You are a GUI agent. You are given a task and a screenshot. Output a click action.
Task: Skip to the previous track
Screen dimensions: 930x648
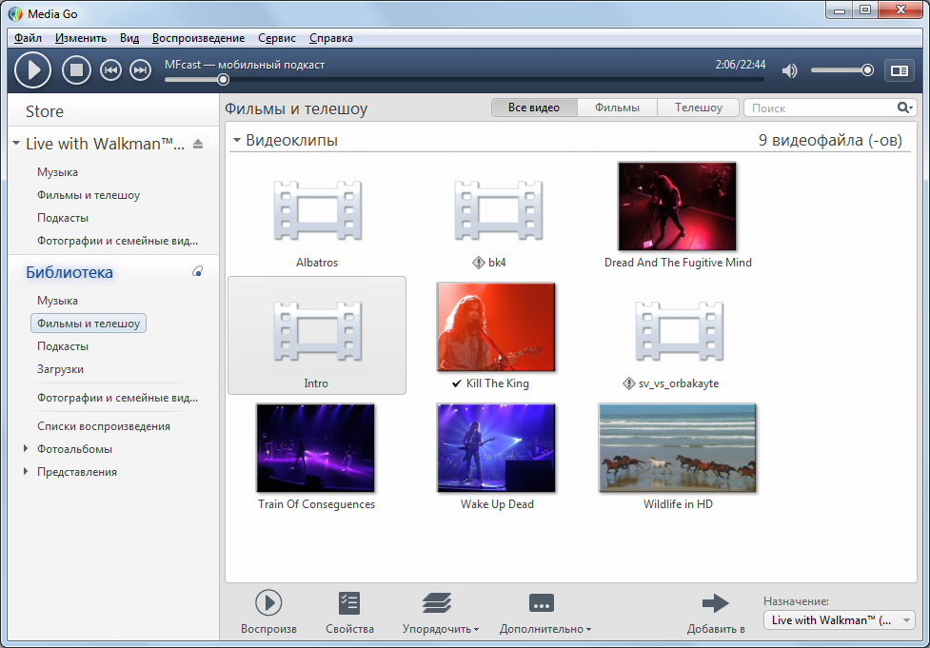click(x=110, y=70)
